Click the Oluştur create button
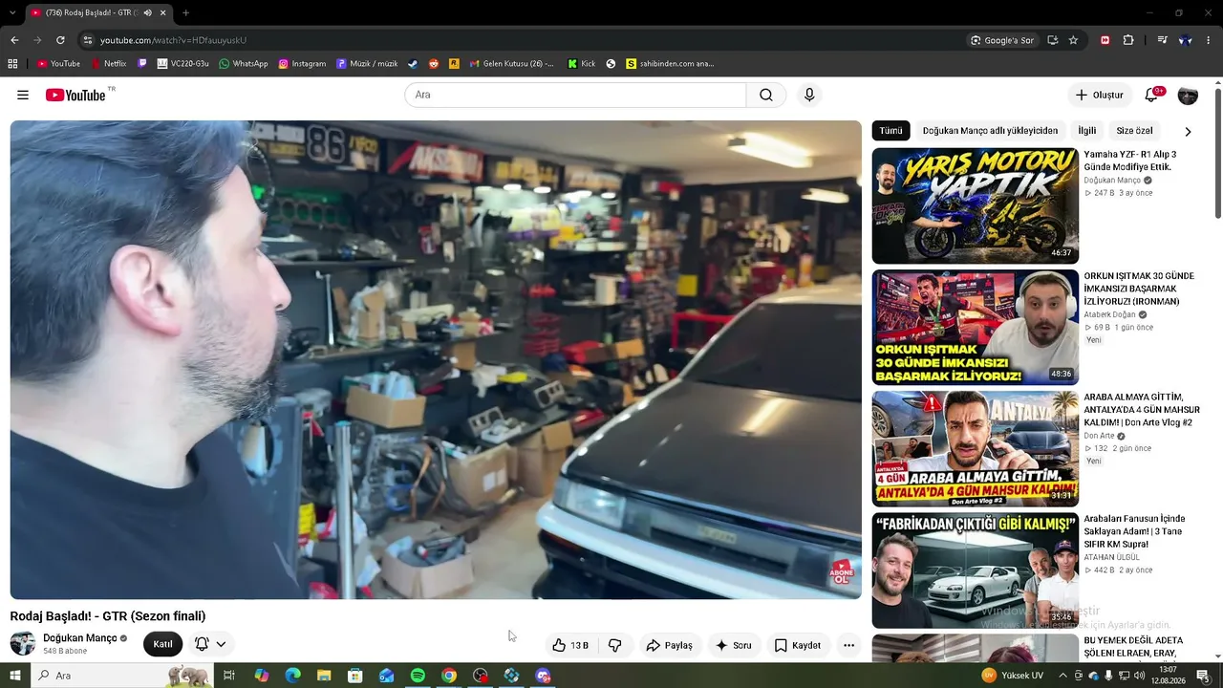 click(1100, 95)
